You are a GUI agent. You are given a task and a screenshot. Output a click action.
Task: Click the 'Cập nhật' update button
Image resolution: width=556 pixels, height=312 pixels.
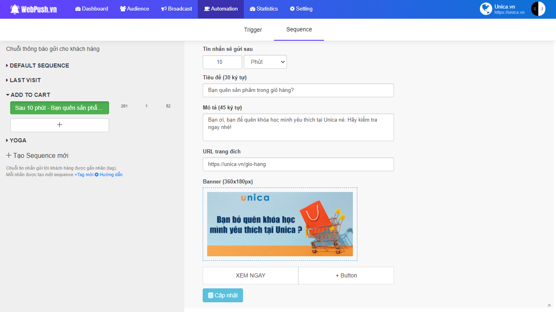pos(223,295)
